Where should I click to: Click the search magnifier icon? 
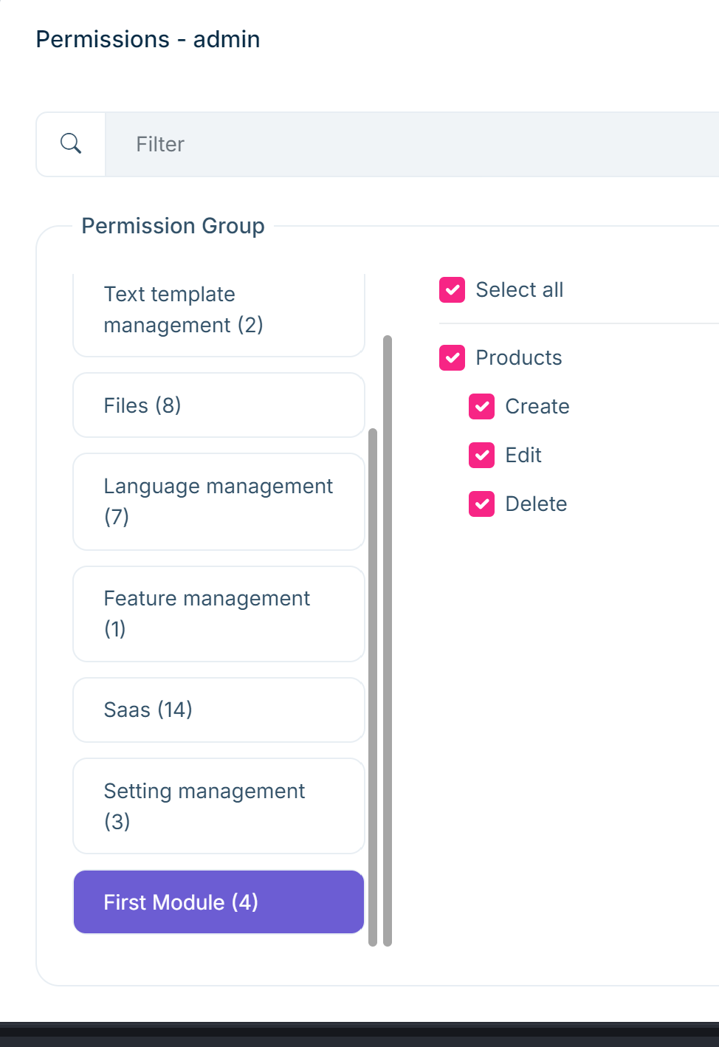71,143
